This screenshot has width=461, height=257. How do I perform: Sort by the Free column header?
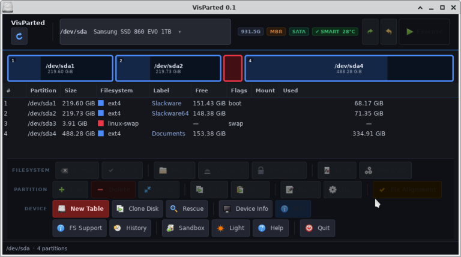tap(202, 90)
